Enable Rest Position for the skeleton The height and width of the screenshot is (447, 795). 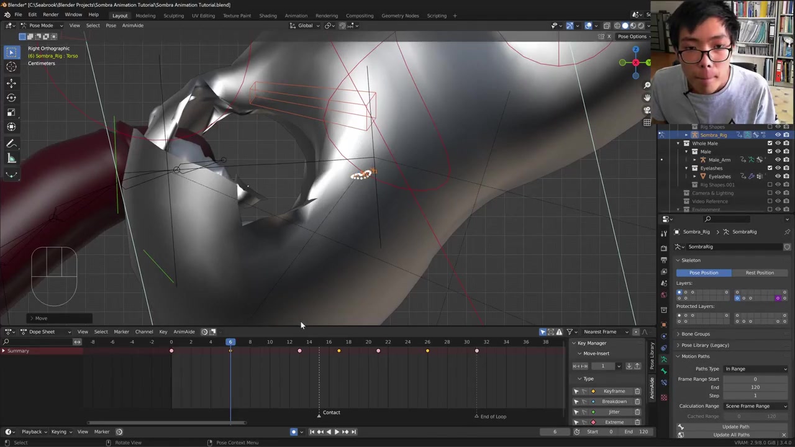click(x=760, y=273)
